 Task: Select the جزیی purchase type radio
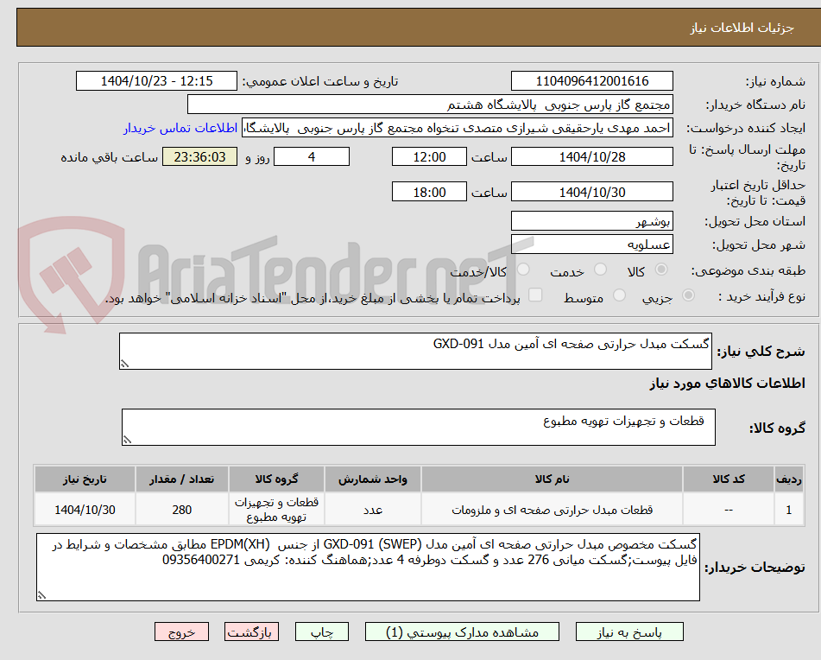click(688, 295)
